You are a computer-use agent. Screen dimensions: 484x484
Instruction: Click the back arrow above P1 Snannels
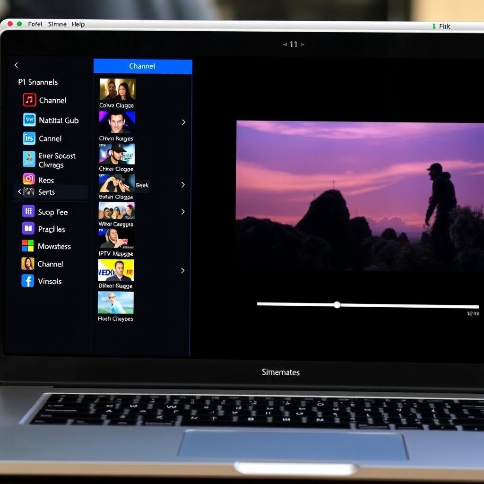[17, 65]
